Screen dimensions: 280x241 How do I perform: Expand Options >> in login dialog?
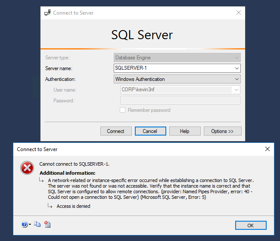pos(223,131)
